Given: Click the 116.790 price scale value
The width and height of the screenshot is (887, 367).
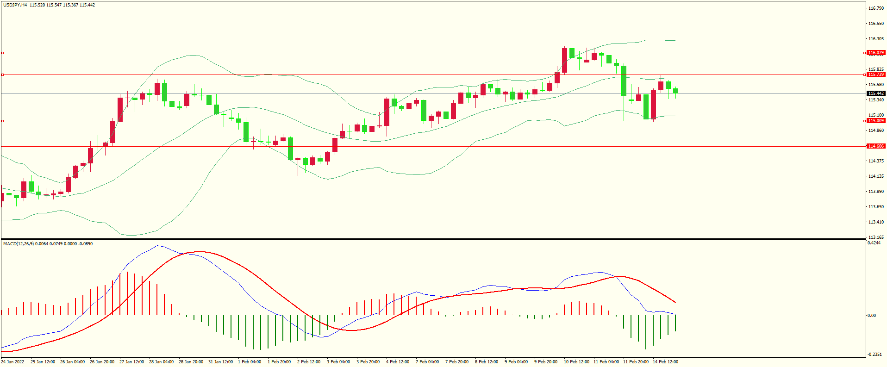Looking at the screenshot, I should 876,8.
